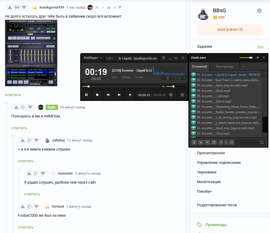Image resolution: width=270 pixels, height=233 pixels.
Task: Move selected playlist item down
Action: [207, 142]
